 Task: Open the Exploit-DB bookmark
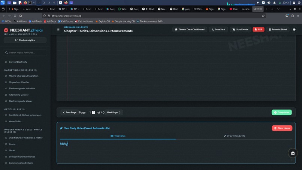[103, 21]
